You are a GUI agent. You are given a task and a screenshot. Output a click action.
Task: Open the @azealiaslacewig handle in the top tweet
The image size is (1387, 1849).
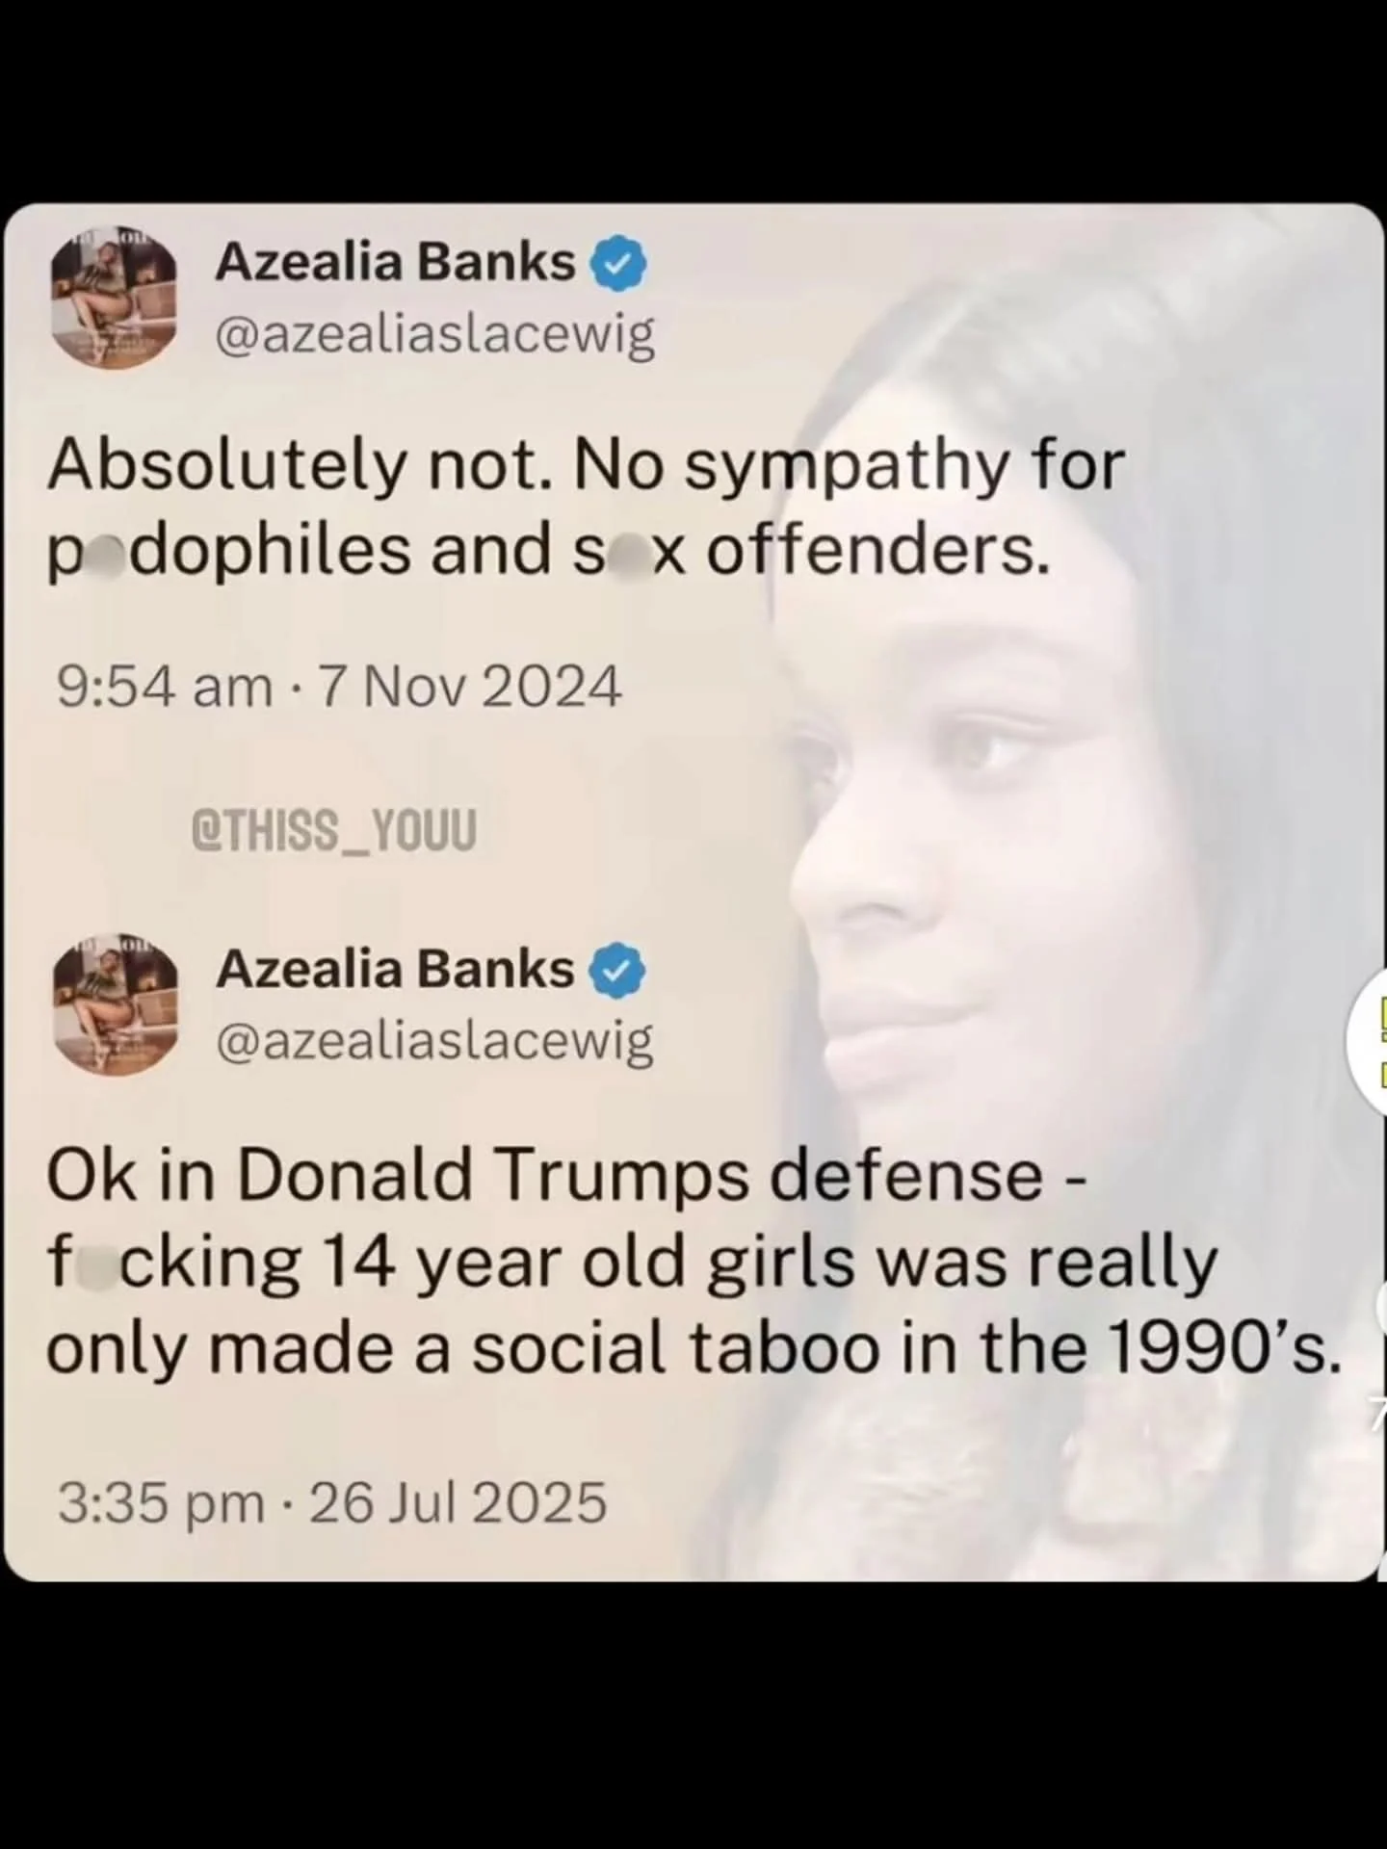point(435,334)
